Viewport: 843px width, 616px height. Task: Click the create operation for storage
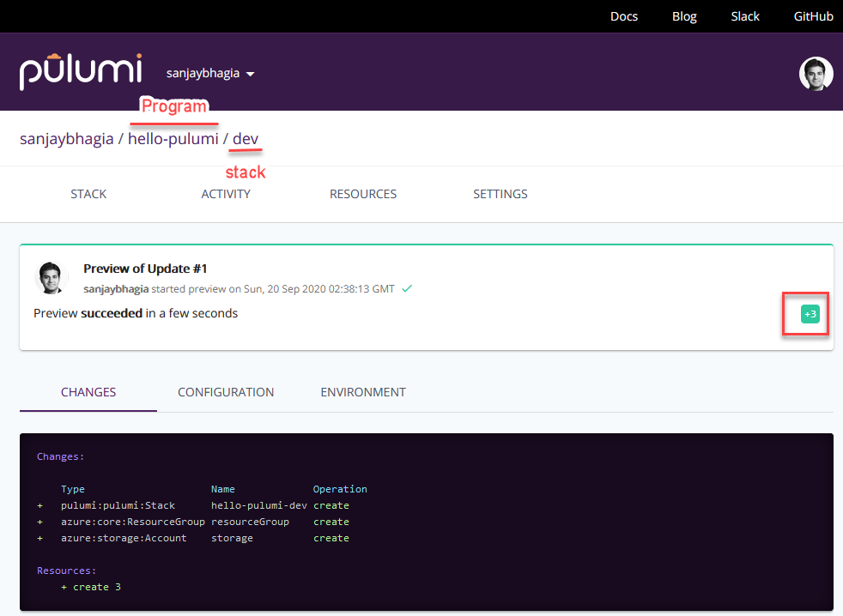(x=331, y=538)
